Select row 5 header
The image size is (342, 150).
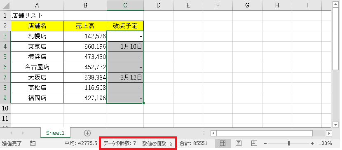coord(5,57)
